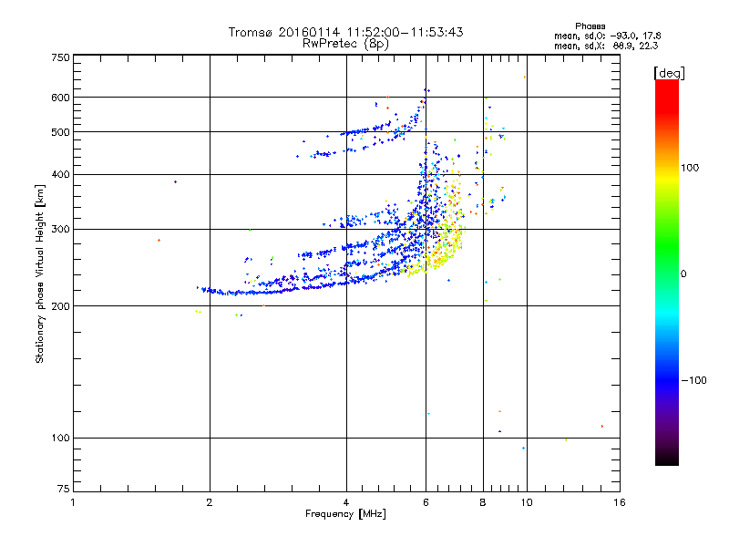This screenshot has height=547, width=729.
Task: Click the '500' y-axis tick label
Action: pos(60,132)
